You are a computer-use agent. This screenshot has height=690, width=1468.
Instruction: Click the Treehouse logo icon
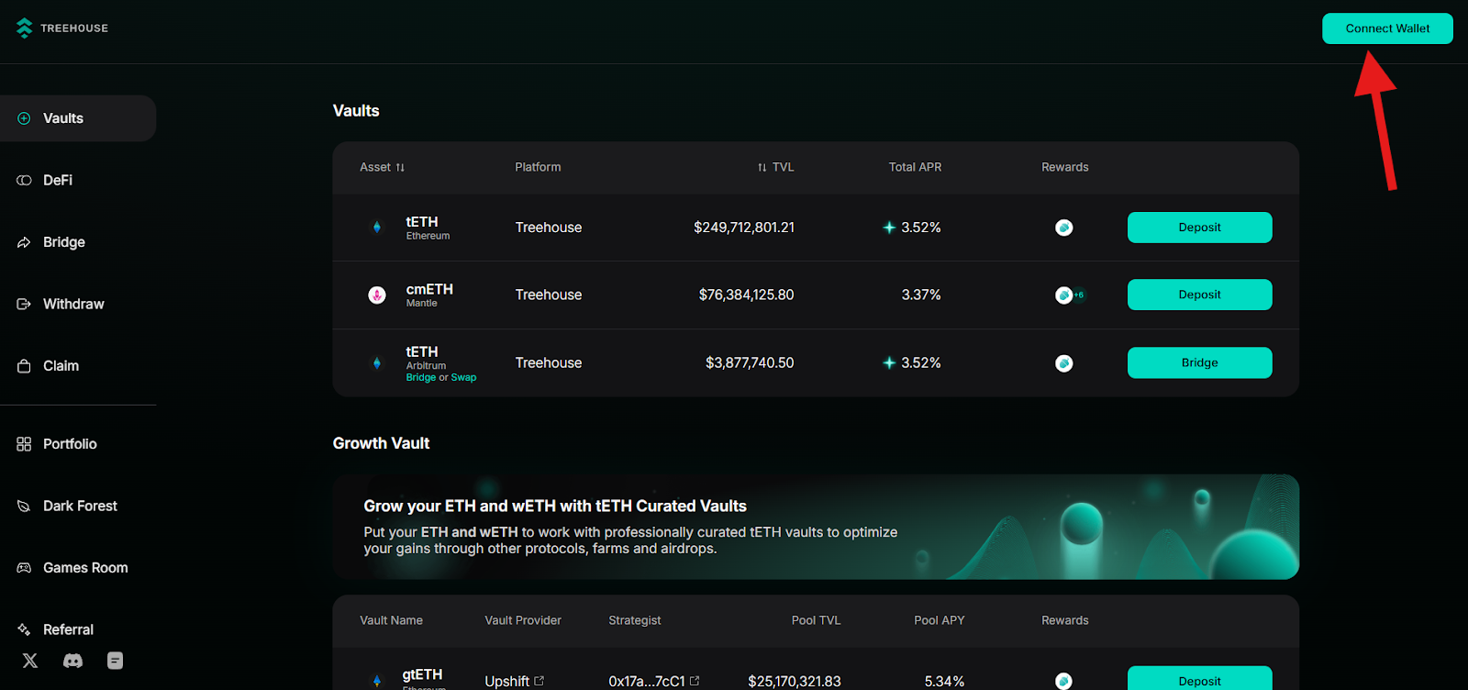point(25,28)
